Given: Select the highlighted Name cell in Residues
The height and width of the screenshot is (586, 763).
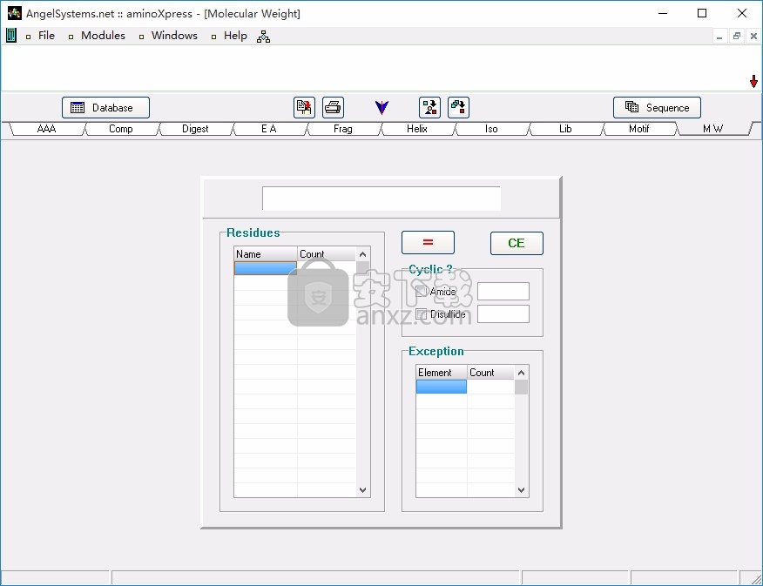Looking at the screenshot, I should [x=266, y=268].
